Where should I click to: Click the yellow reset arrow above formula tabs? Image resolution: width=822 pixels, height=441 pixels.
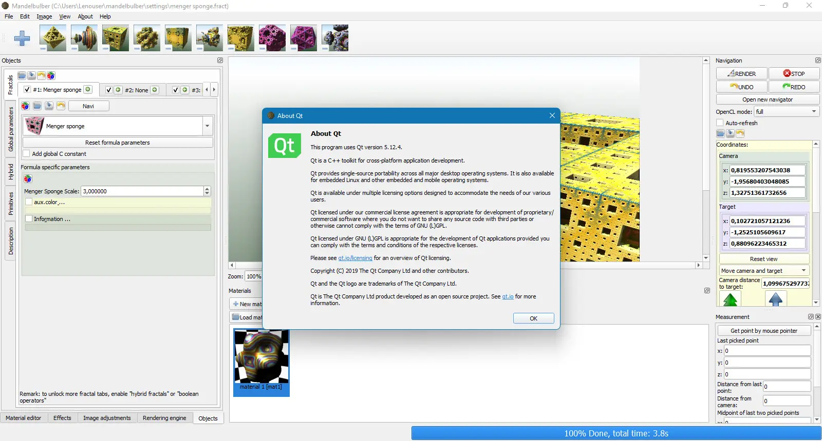42,76
